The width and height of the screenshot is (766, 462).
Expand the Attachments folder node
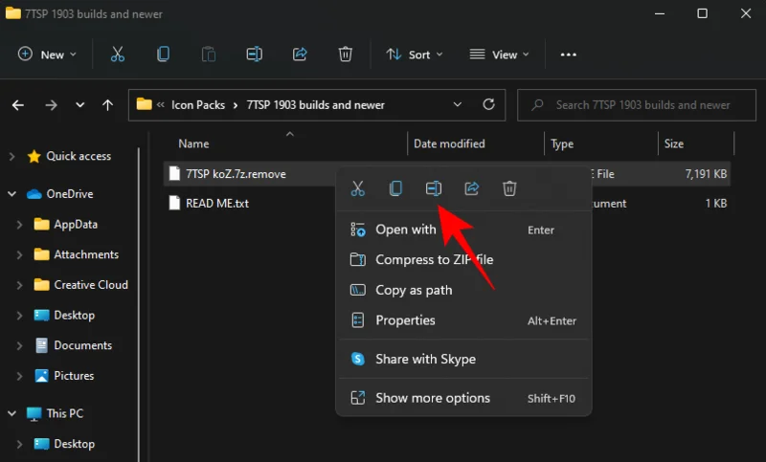point(19,254)
